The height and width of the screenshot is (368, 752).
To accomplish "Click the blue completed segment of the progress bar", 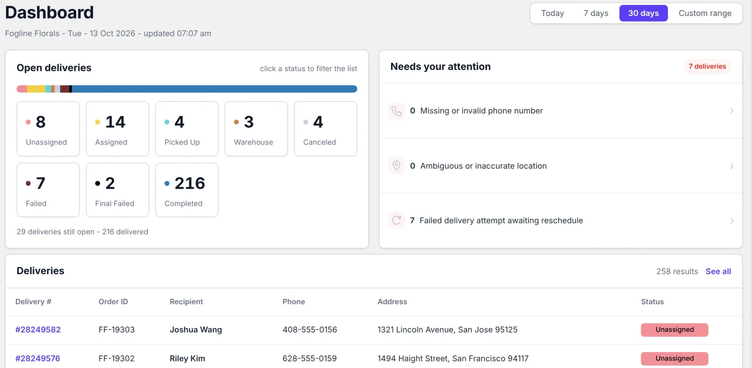I will pyautogui.click(x=214, y=89).
